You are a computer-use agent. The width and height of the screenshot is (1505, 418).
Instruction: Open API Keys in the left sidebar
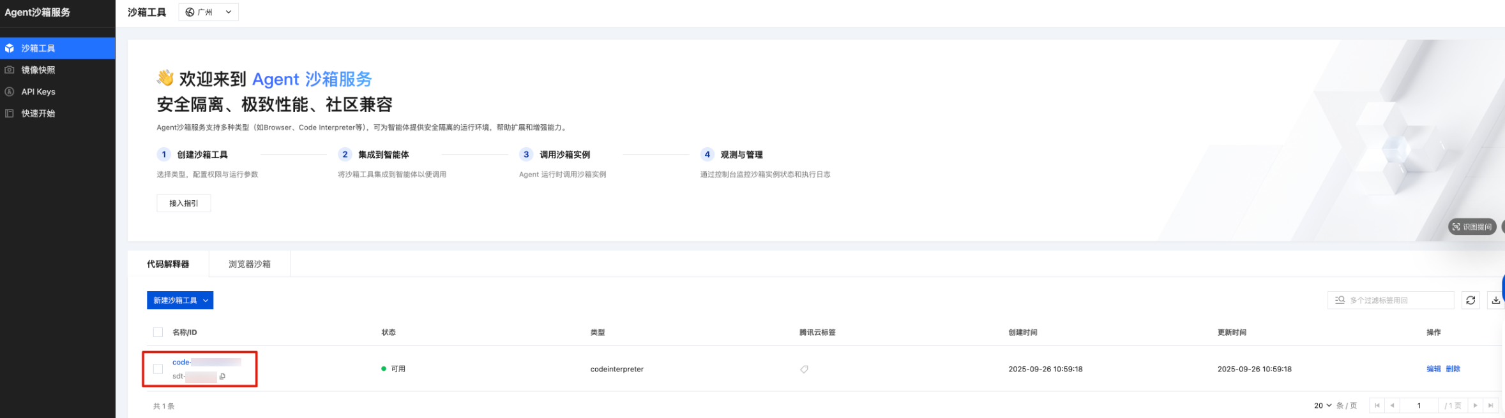pyautogui.click(x=57, y=91)
